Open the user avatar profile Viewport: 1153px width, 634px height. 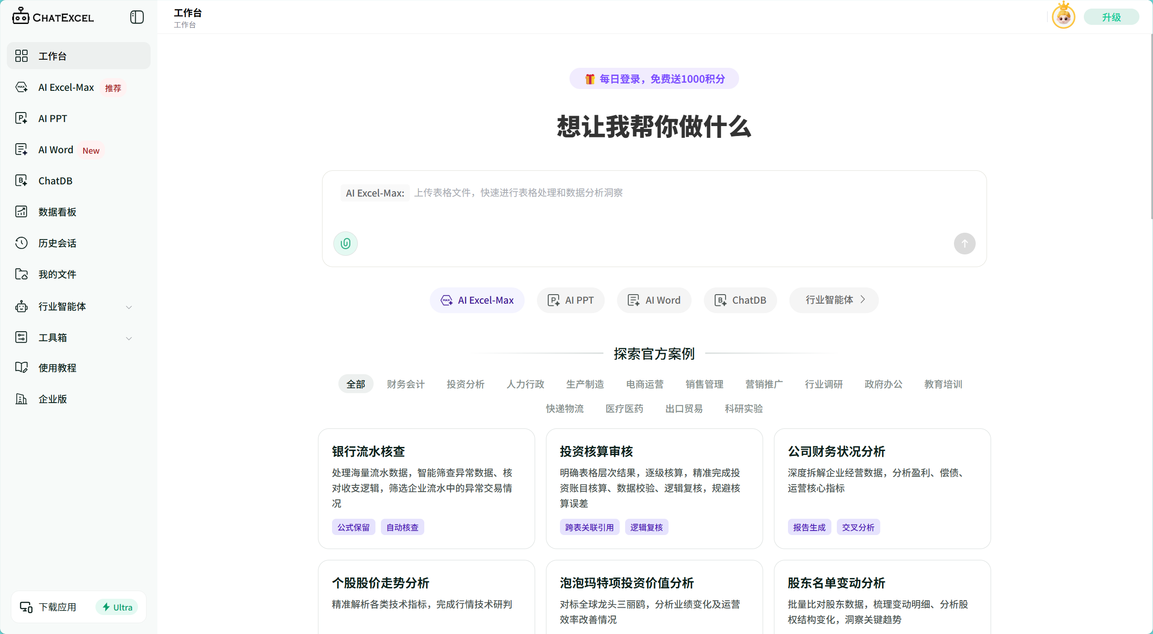tap(1063, 16)
